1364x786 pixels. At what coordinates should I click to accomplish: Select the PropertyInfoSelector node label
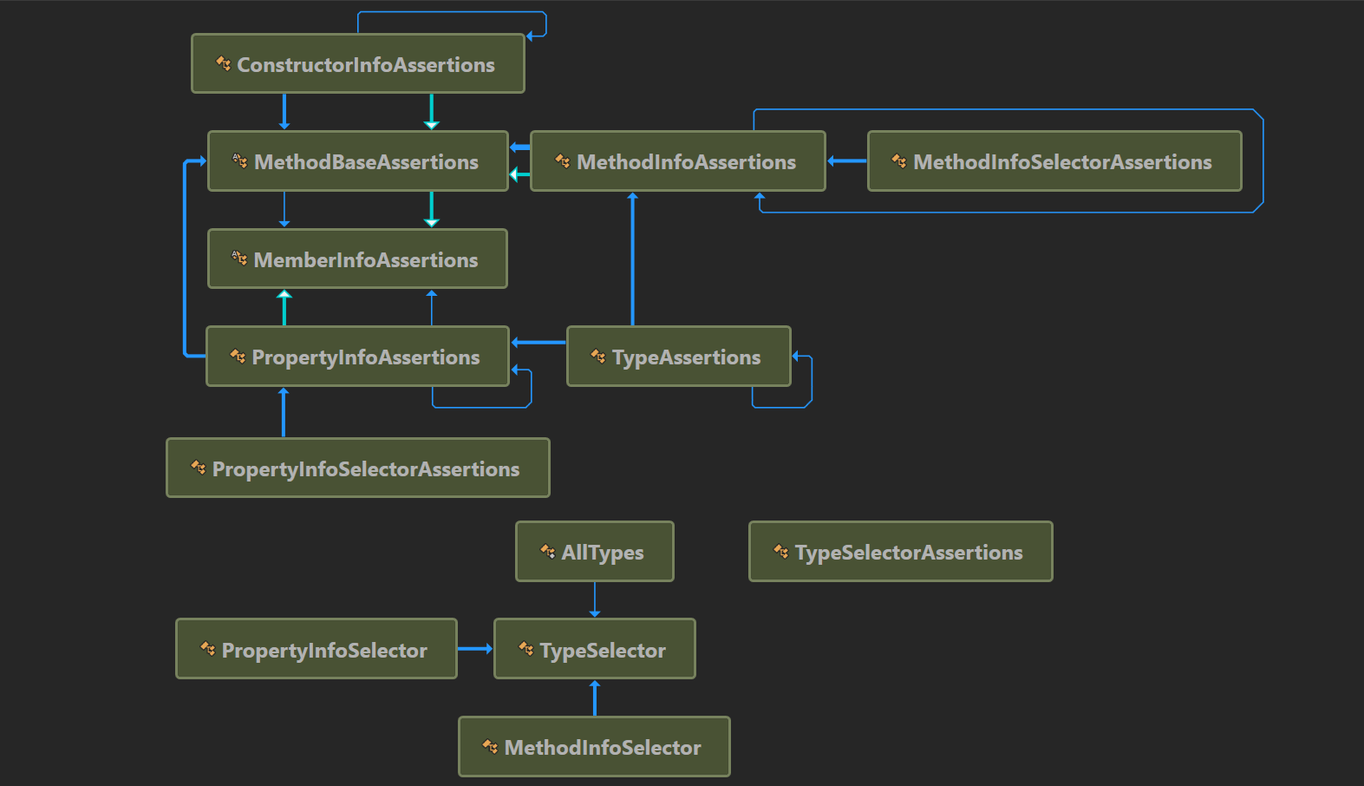324,651
